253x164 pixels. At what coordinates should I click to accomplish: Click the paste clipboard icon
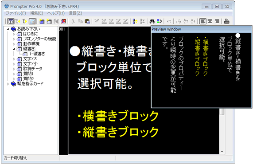point(87,21)
